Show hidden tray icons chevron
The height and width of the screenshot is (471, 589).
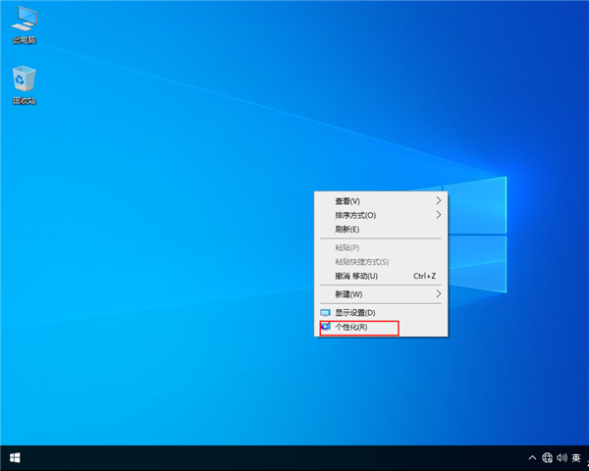[x=532, y=458]
